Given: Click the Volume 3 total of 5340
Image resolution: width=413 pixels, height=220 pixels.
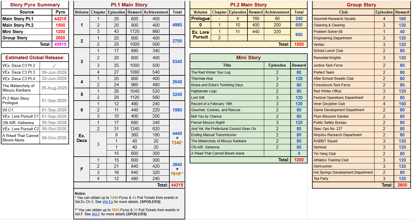Looking at the screenshot, I should (x=177, y=62).
